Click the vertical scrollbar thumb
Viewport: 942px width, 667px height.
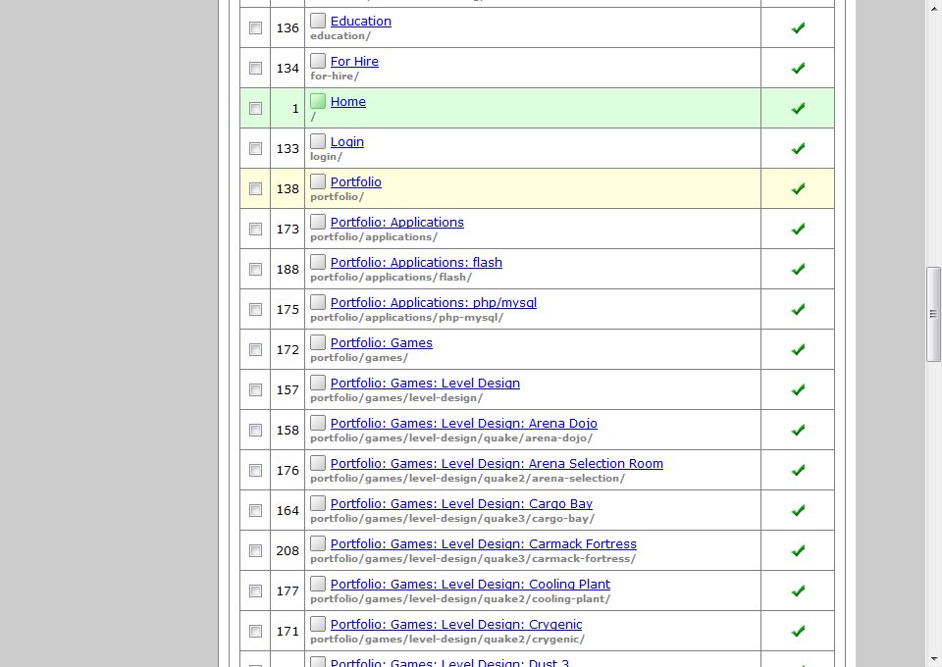[933, 314]
